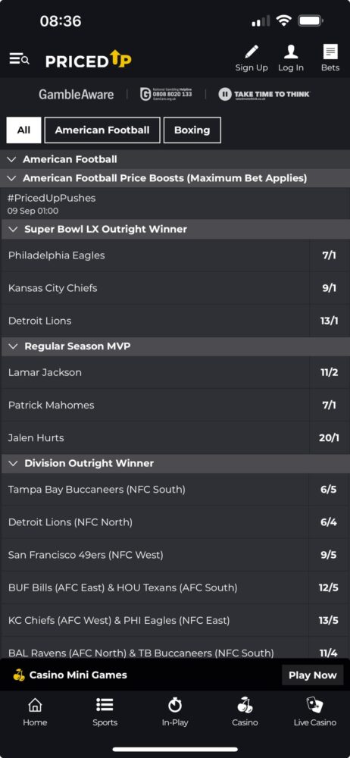Screen dimensions: 350x758
Task: Open In-Play stopwatch icon
Action: [x=174, y=705]
